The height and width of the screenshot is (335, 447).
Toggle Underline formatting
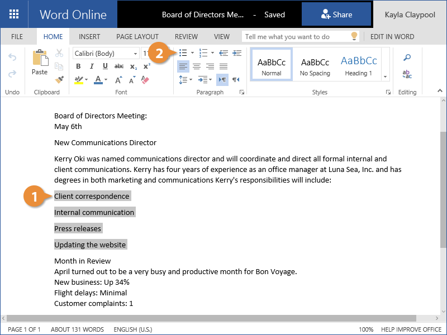104,66
